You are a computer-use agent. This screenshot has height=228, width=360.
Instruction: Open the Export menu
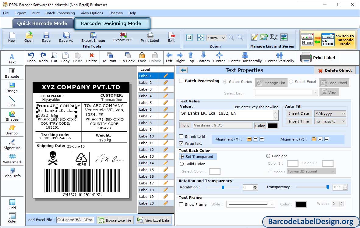coord(20,13)
